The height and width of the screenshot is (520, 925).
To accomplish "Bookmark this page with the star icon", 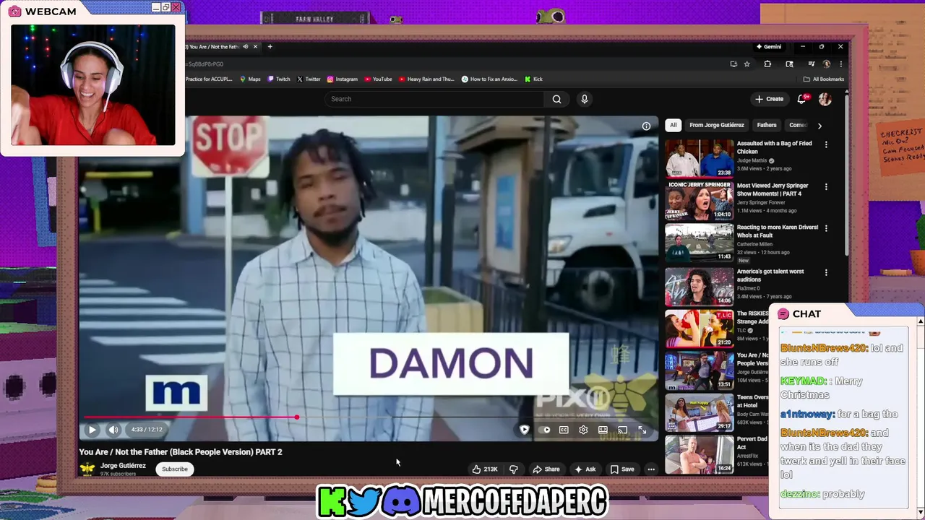I will click(747, 64).
